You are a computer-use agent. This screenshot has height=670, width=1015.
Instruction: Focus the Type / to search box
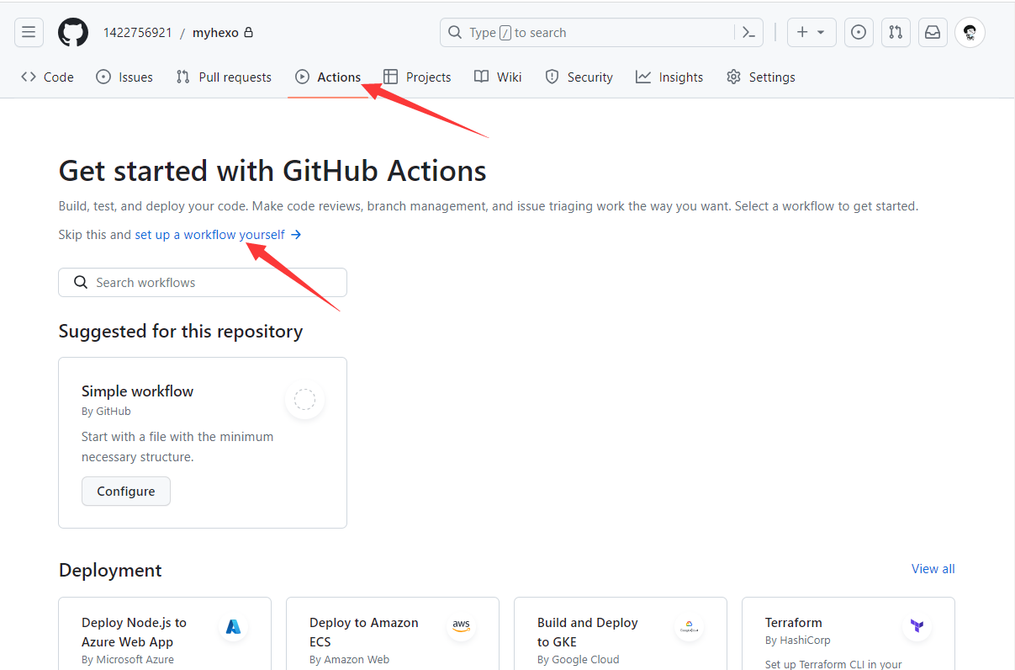point(589,33)
